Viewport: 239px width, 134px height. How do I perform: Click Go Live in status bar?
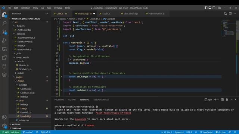pyautogui.click(x=220, y=132)
